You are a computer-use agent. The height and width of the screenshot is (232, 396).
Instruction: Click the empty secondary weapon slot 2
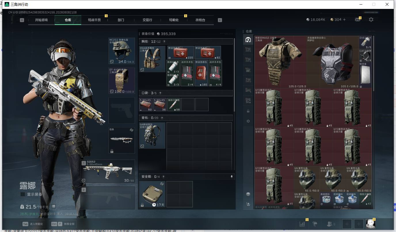[x=108, y=198]
